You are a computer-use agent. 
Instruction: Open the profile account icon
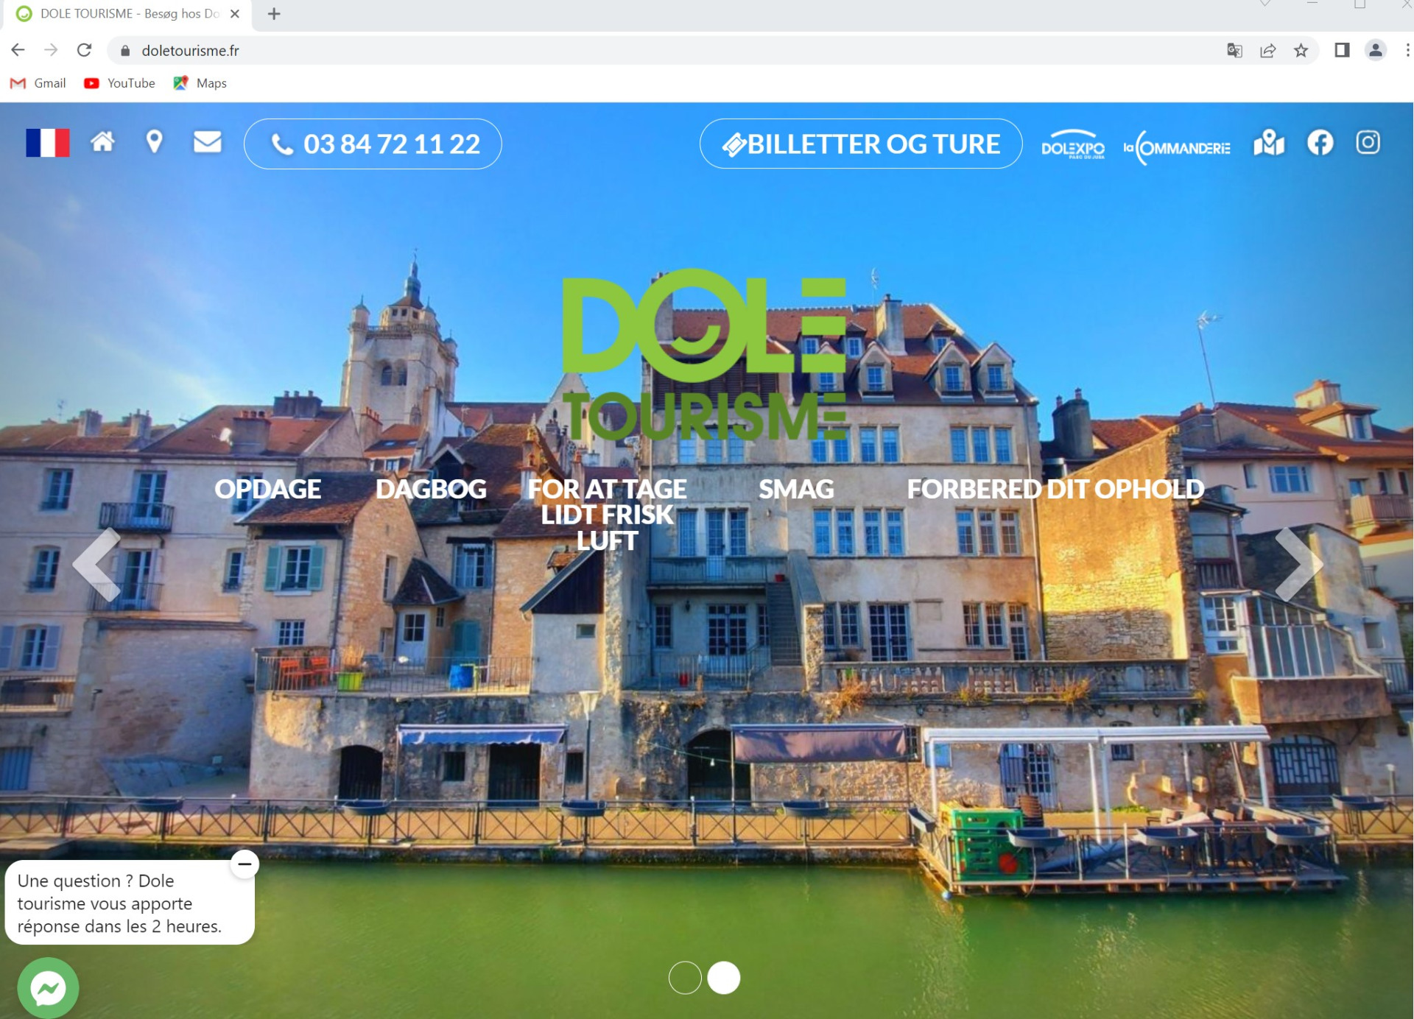pos(1375,50)
